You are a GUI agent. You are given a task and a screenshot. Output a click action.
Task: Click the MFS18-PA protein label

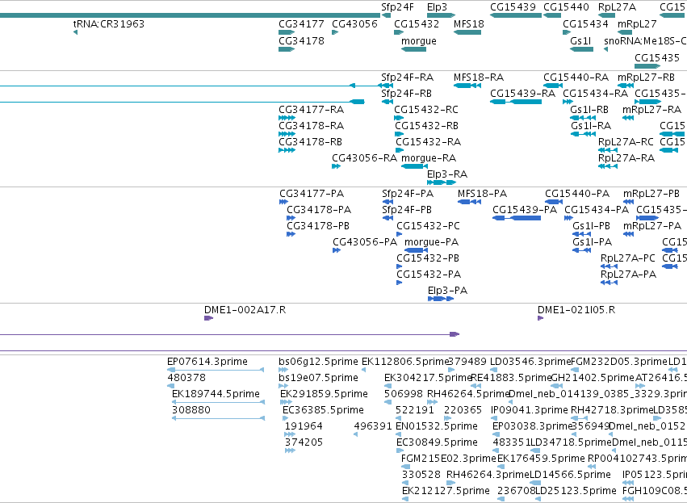tap(483, 194)
